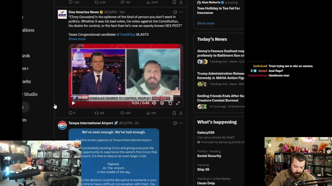The image size is (332, 186).
Task: Open Tampa International Airport account name
Action: click(x=91, y=123)
